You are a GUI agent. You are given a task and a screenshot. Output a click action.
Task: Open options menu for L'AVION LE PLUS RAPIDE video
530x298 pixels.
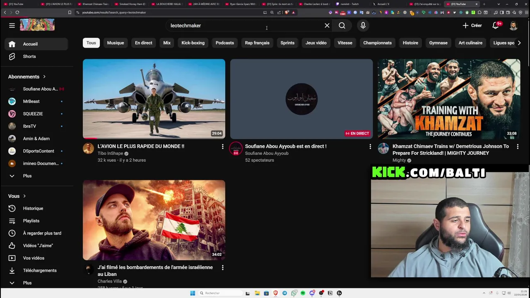222,147
